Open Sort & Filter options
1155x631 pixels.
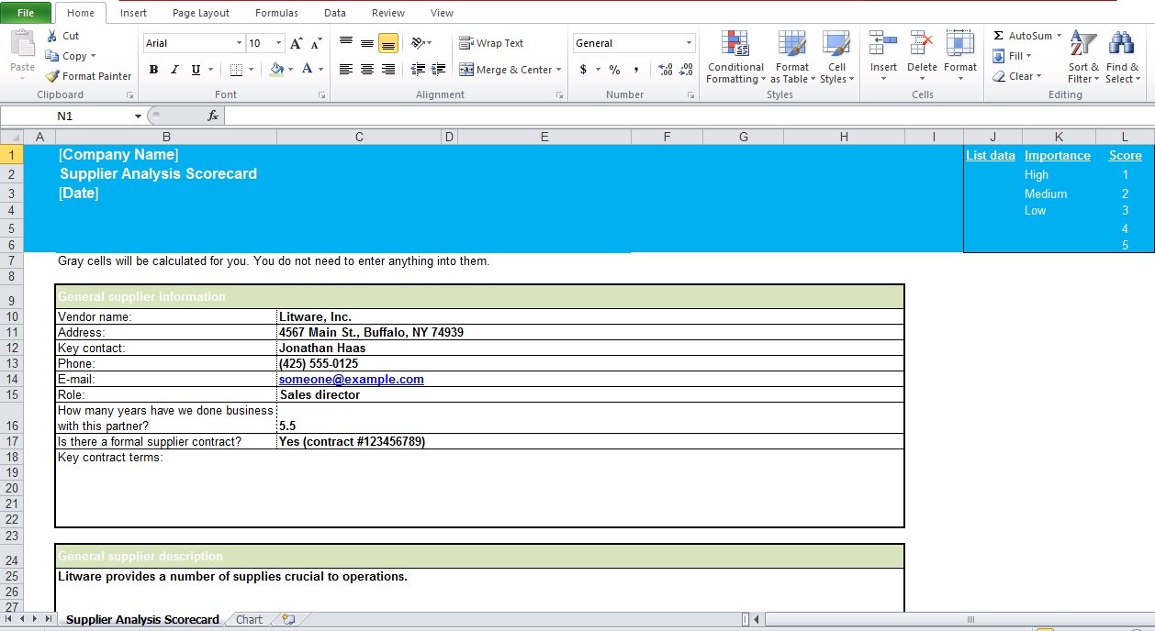[x=1083, y=57]
